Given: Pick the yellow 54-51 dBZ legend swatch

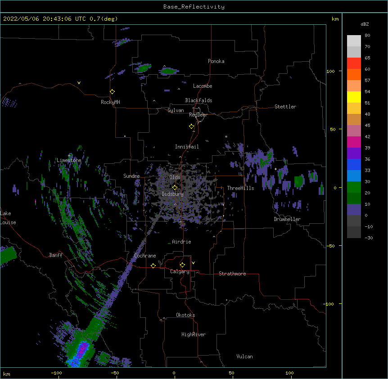Looking at the screenshot, I should tap(354, 97).
